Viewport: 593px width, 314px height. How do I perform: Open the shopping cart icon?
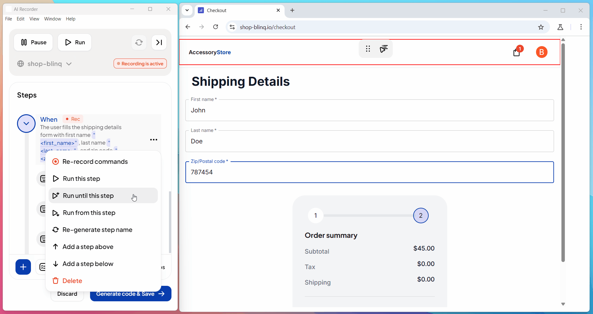(517, 52)
